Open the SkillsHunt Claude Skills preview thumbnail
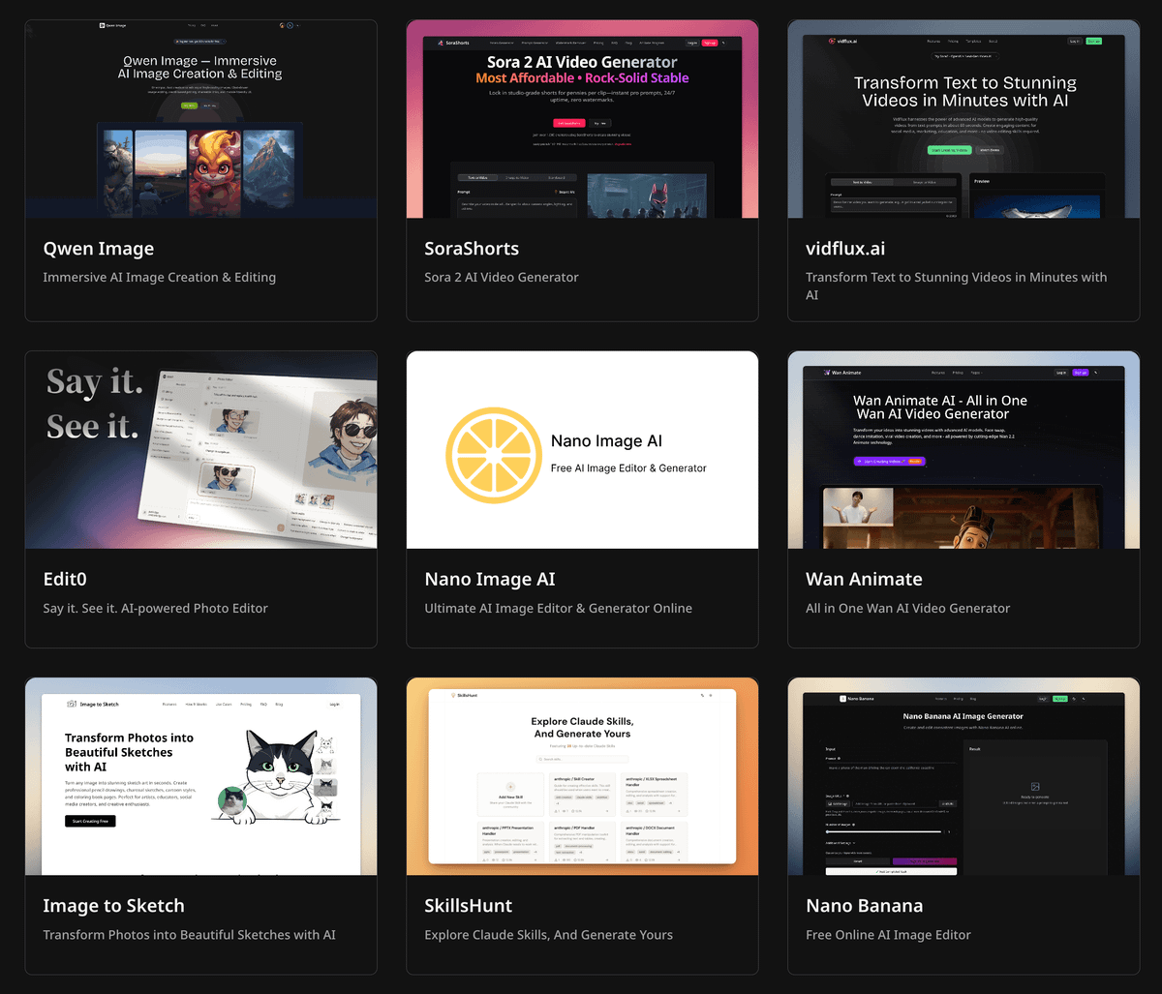The width and height of the screenshot is (1162, 994). coord(582,776)
